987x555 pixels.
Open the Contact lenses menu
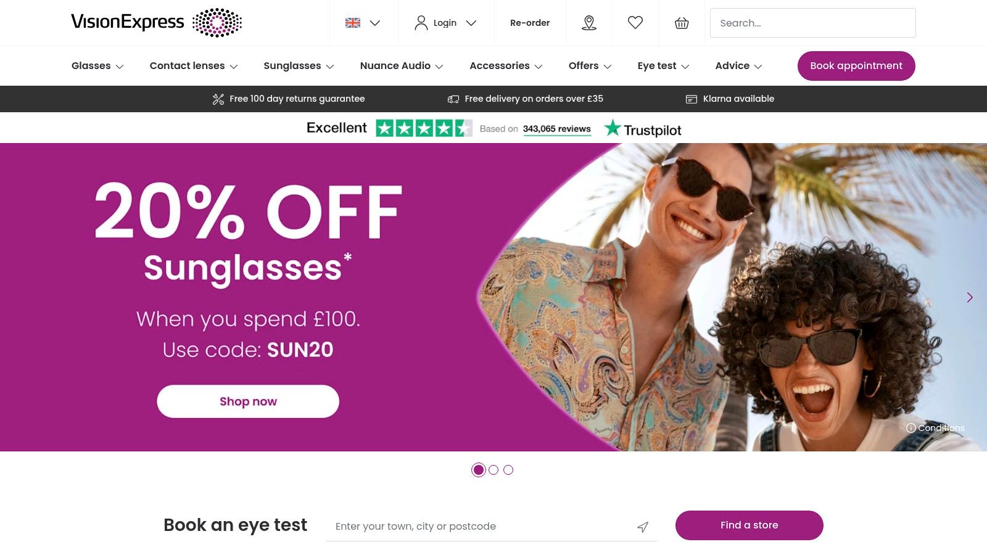194,66
